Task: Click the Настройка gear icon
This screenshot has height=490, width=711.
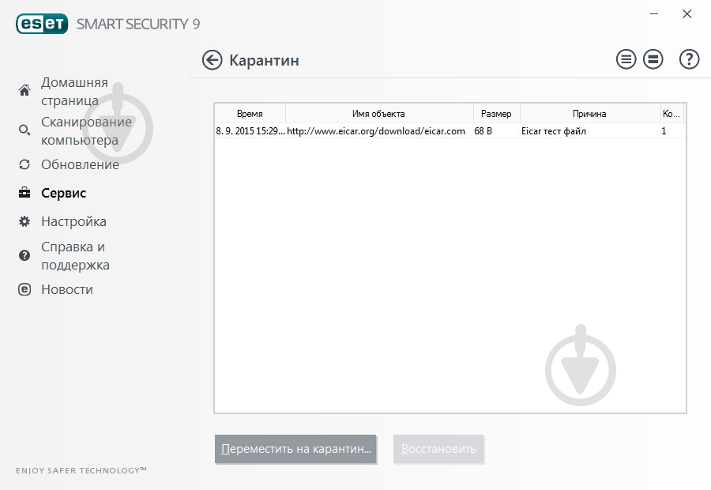Action: (x=25, y=221)
